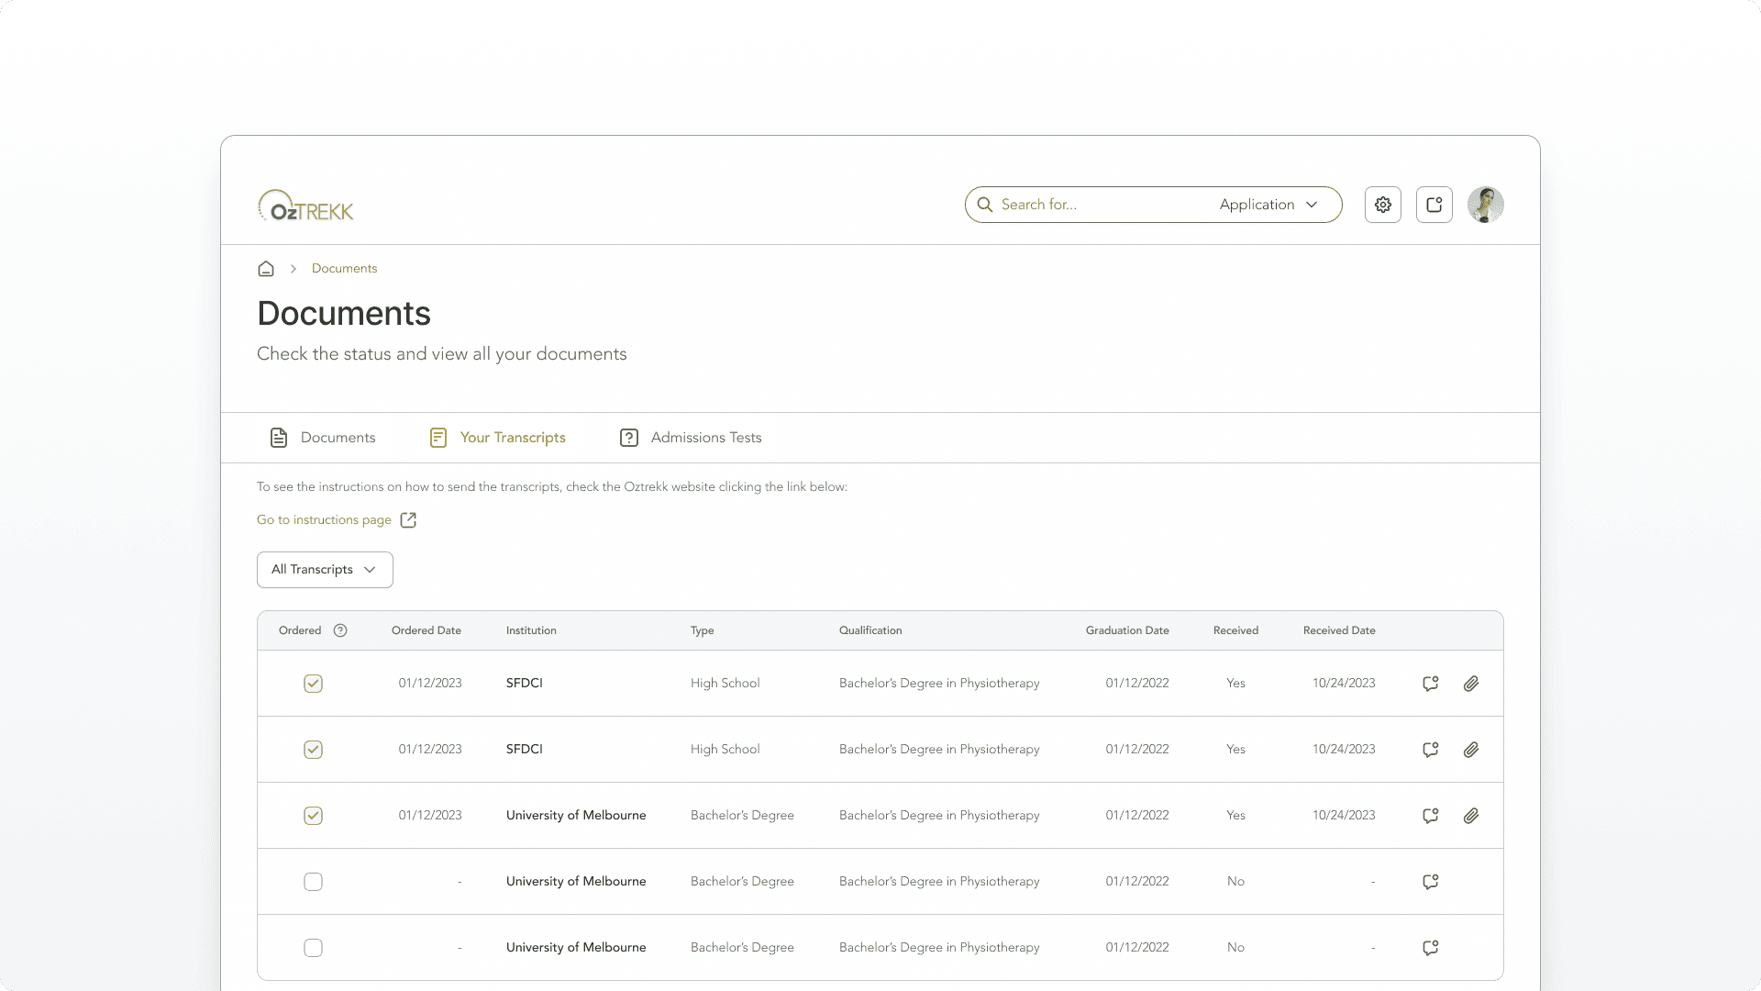Uncheck ordered checkbox for third row
Screen dimensions: 1761x991
(313, 816)
